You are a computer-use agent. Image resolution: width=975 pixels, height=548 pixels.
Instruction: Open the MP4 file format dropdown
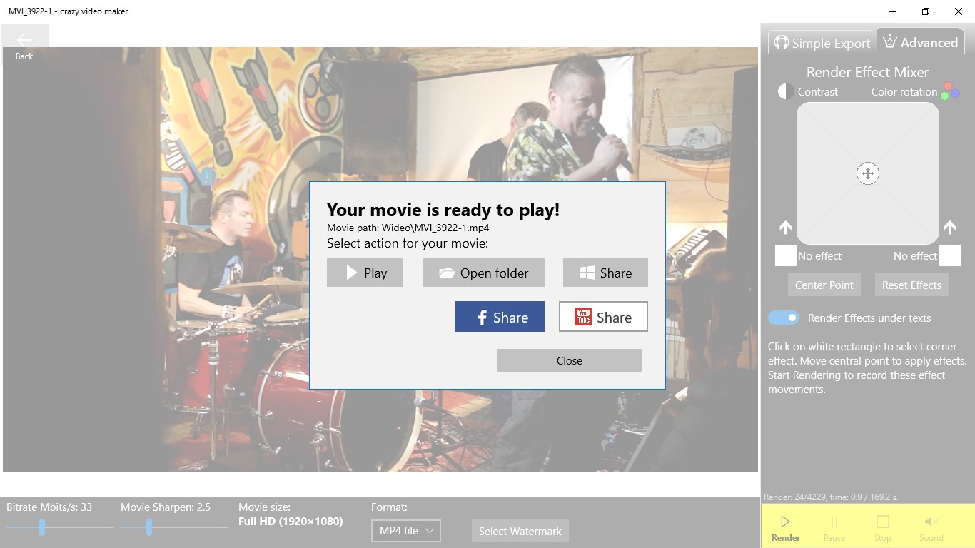(x=406, y=531)
